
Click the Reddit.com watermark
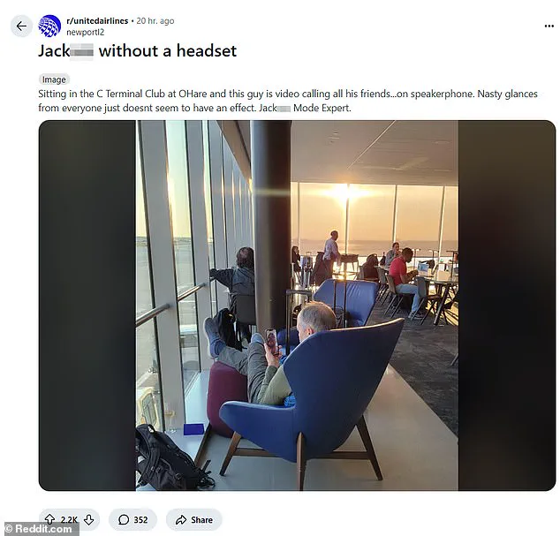coord(38,529)
